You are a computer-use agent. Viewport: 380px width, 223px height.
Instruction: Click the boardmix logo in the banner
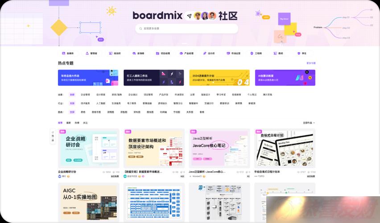(157, 16)
